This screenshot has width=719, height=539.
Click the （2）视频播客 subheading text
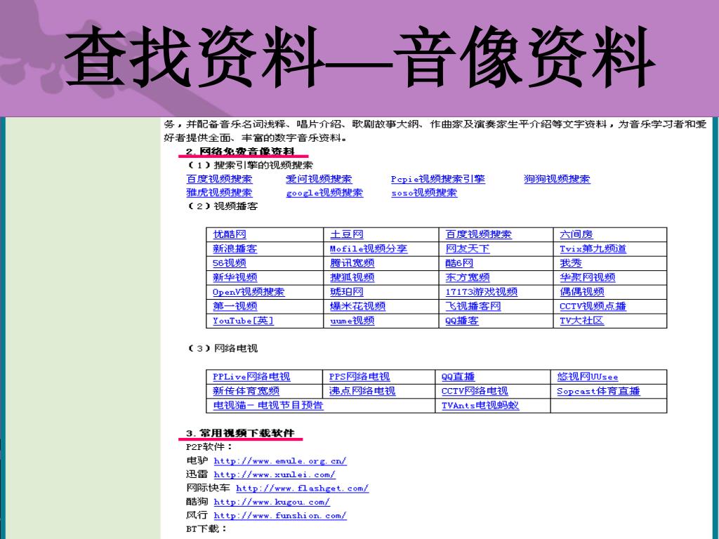pos(222,206)
